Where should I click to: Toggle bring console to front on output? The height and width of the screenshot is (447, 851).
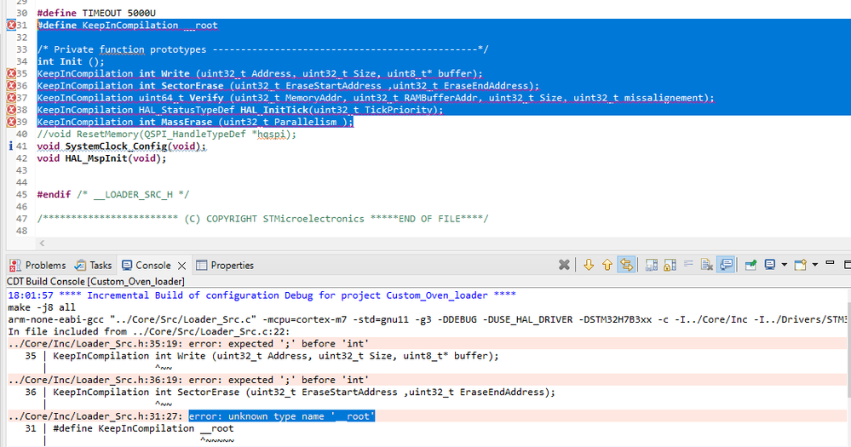click(x=726, y=265)
